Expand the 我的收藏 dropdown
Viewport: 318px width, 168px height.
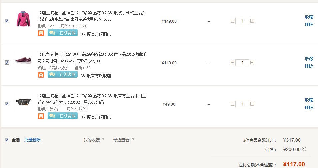pos(94,140)
